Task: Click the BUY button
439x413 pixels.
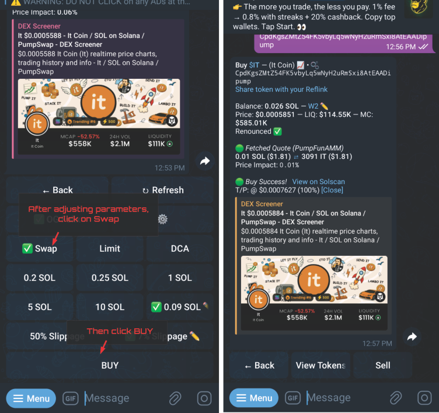Action: coord(110,365)
